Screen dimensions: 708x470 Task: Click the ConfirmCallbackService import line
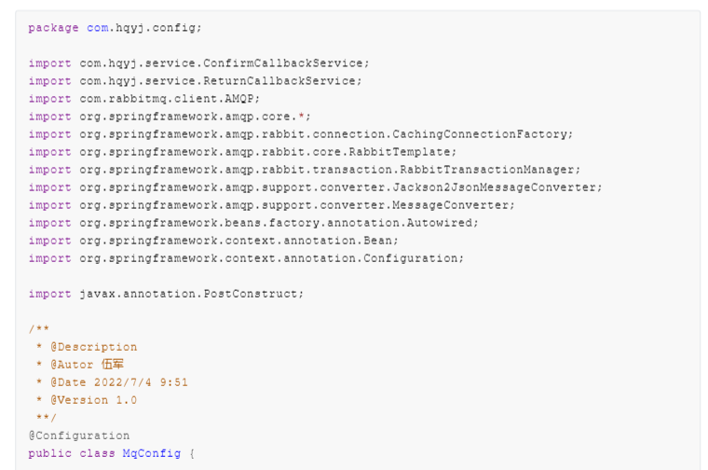point(198,63)
